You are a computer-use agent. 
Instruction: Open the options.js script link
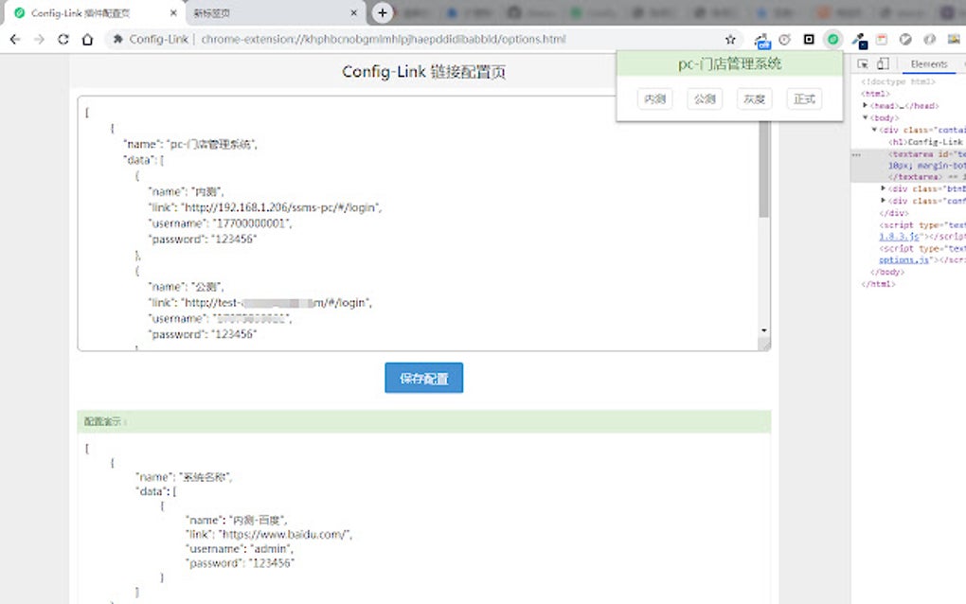(903, 259)
